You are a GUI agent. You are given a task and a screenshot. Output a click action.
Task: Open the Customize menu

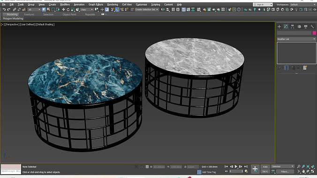(x=141, y=4)
